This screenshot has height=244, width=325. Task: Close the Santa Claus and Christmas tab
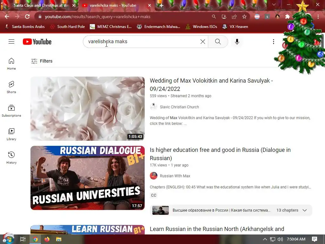coord(74,5)
